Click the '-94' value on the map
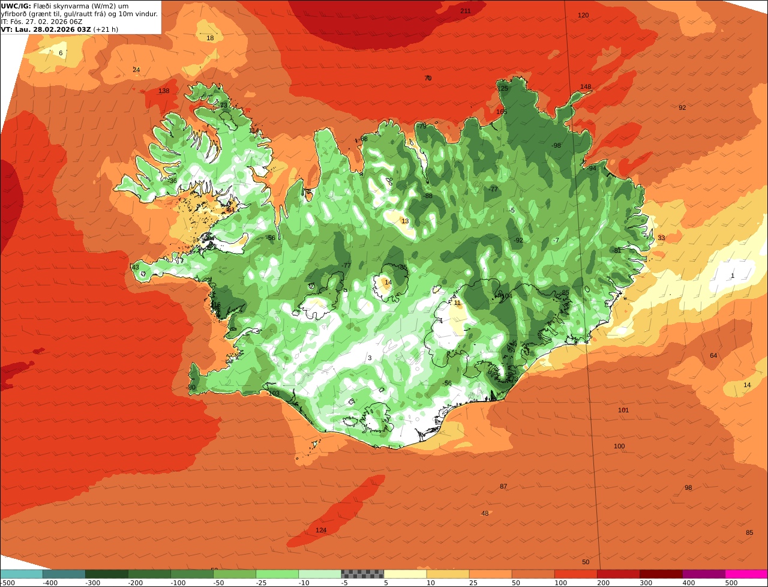768x587 pixels. click(x=592, y=168)
